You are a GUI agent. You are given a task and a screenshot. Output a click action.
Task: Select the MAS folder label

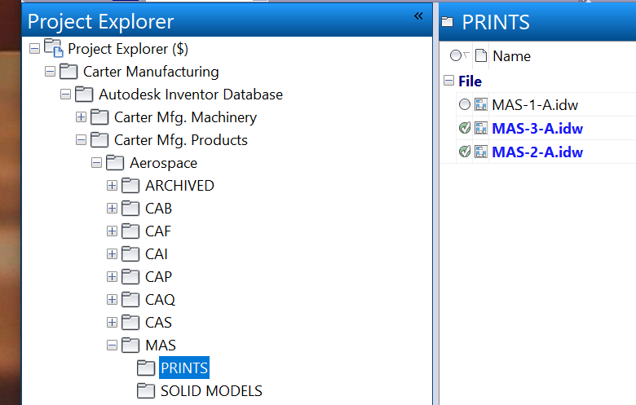pos(161,346)
